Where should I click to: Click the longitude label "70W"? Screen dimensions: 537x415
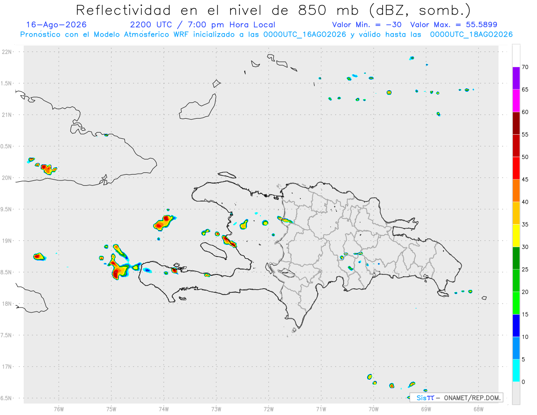tap(373, 408)
